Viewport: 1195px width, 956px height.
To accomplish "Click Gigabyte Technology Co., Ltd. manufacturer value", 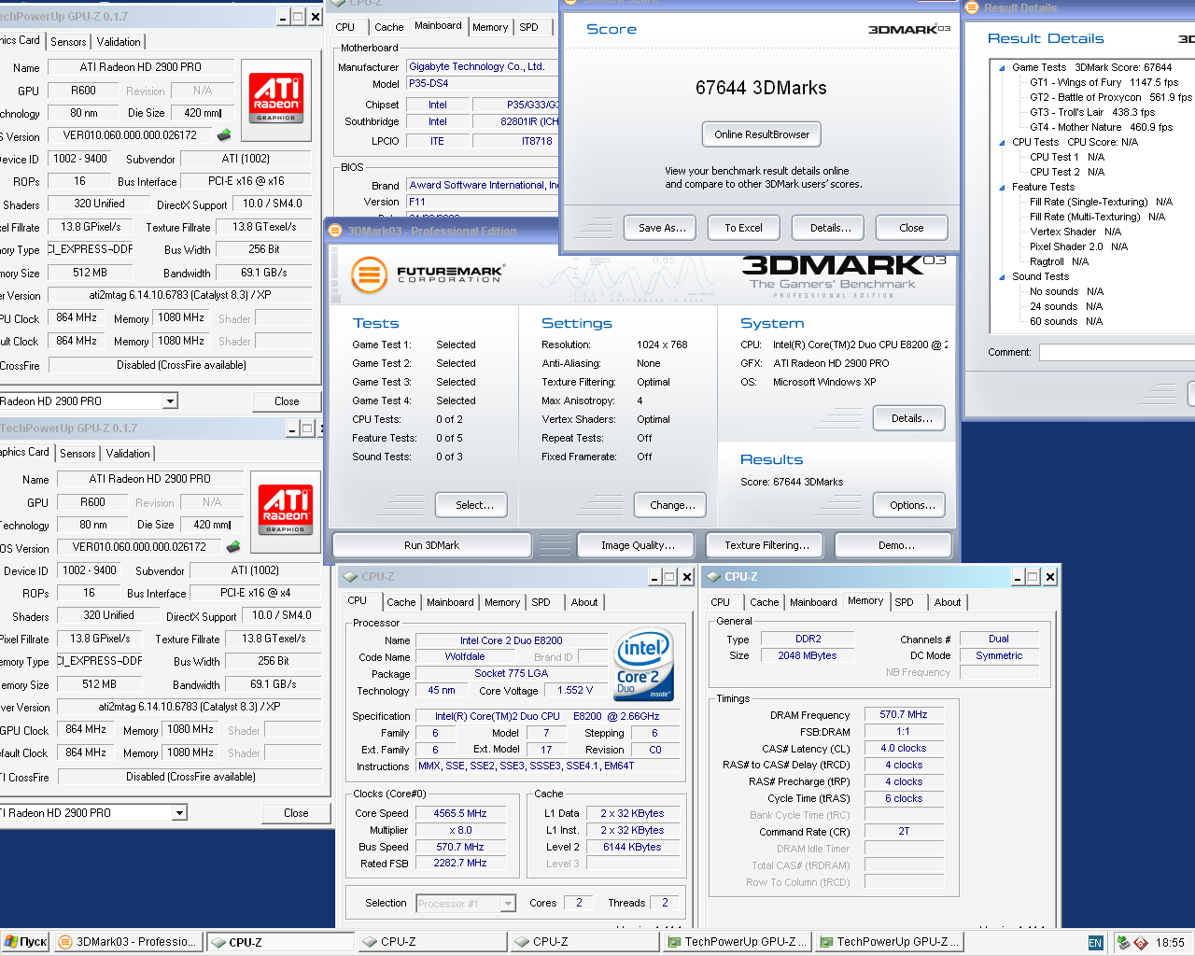I will click(483, 67).
